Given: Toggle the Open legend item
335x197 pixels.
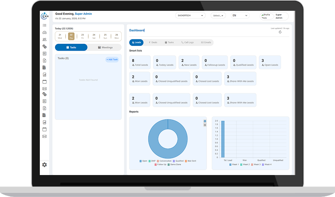Looking at the screenshot, I should tap(143, 161).
